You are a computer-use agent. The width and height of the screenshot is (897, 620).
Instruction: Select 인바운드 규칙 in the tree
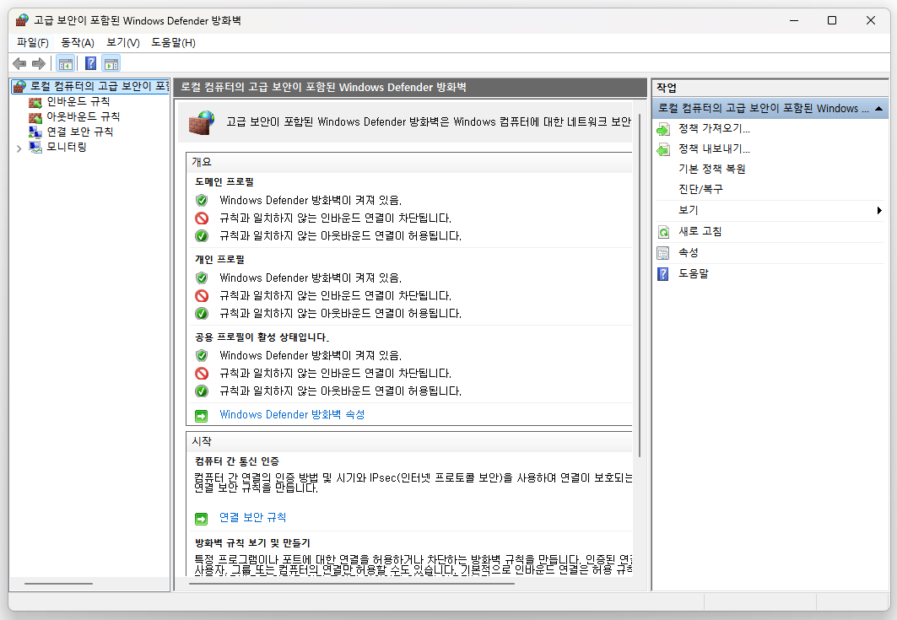(x=78, y=101)
